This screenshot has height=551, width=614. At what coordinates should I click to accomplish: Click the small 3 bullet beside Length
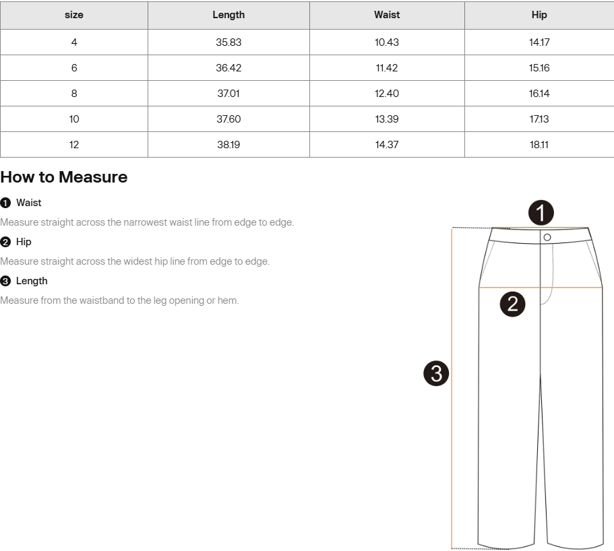coord(5,281)
